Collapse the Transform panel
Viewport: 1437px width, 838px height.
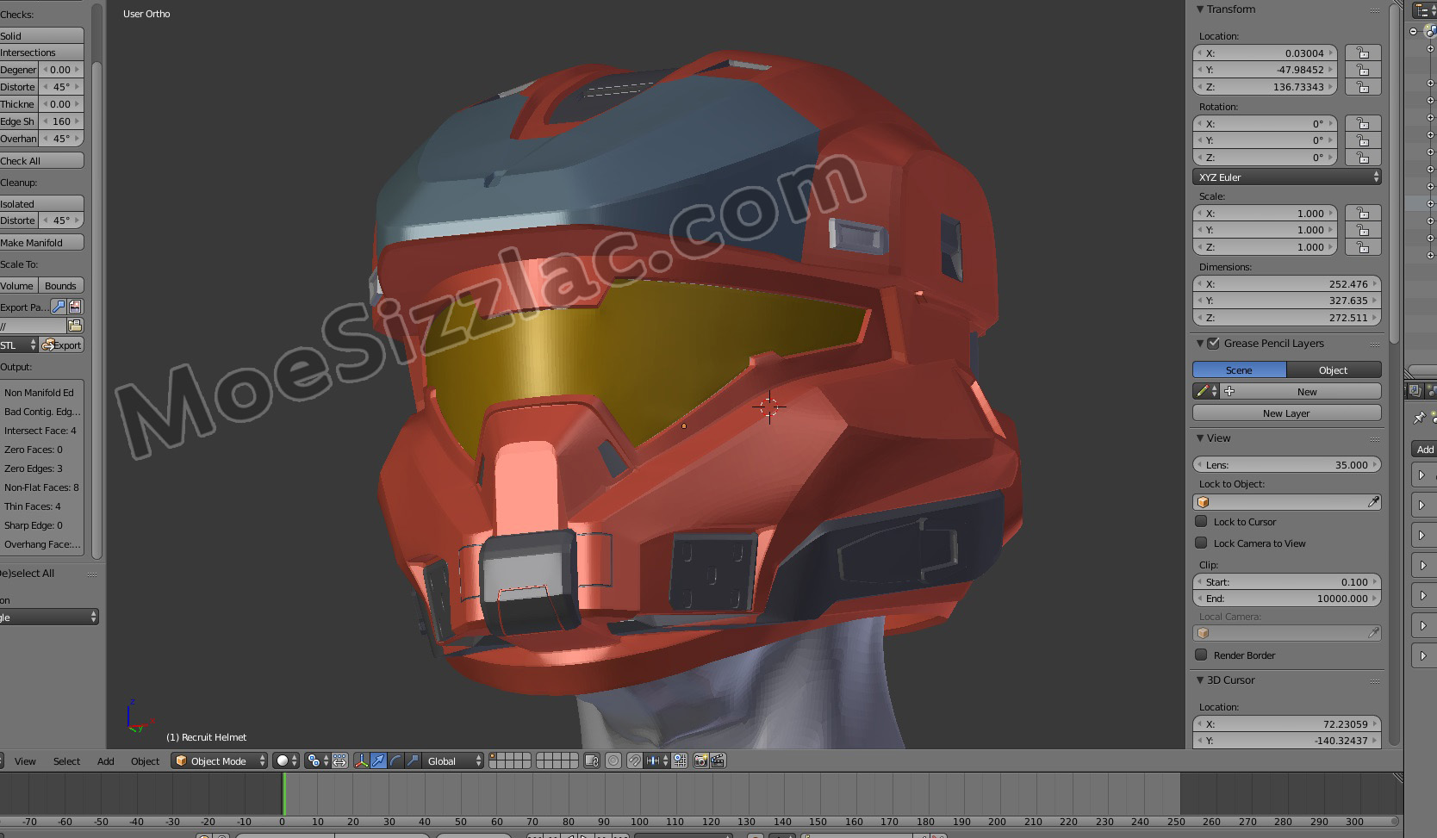(1200, 9)
